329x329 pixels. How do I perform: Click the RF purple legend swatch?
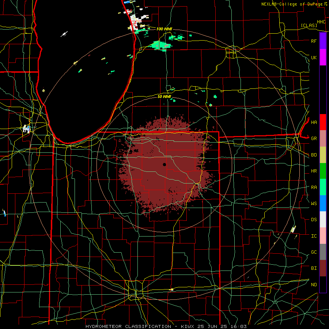(323, 41)
